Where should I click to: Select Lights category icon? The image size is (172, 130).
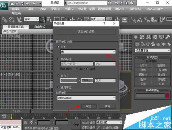(148, 44)
